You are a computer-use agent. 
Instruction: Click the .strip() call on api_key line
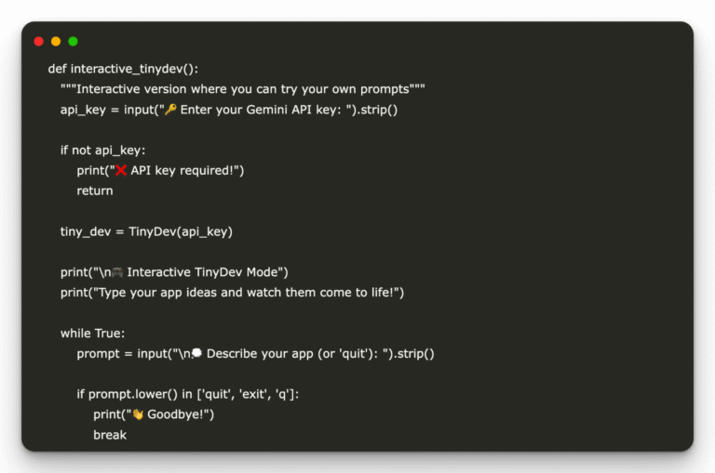pyautogui.click(x=376, y=110)
